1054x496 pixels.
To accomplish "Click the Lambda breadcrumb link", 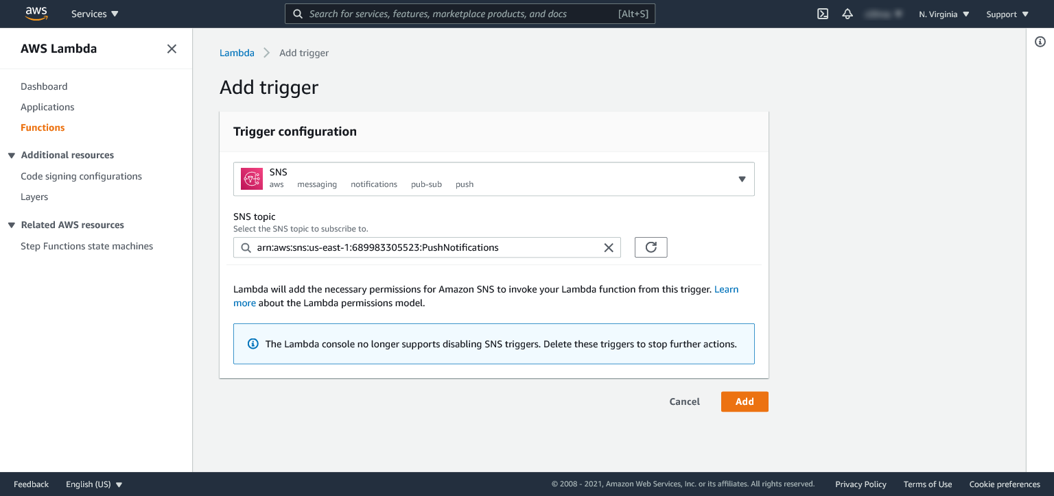I will coord(237,53).
